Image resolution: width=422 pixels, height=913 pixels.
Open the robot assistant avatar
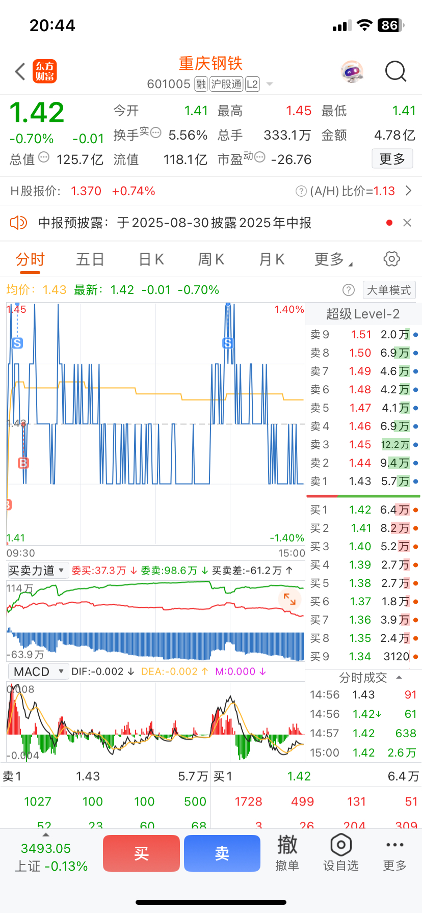(x=352, y=71)
